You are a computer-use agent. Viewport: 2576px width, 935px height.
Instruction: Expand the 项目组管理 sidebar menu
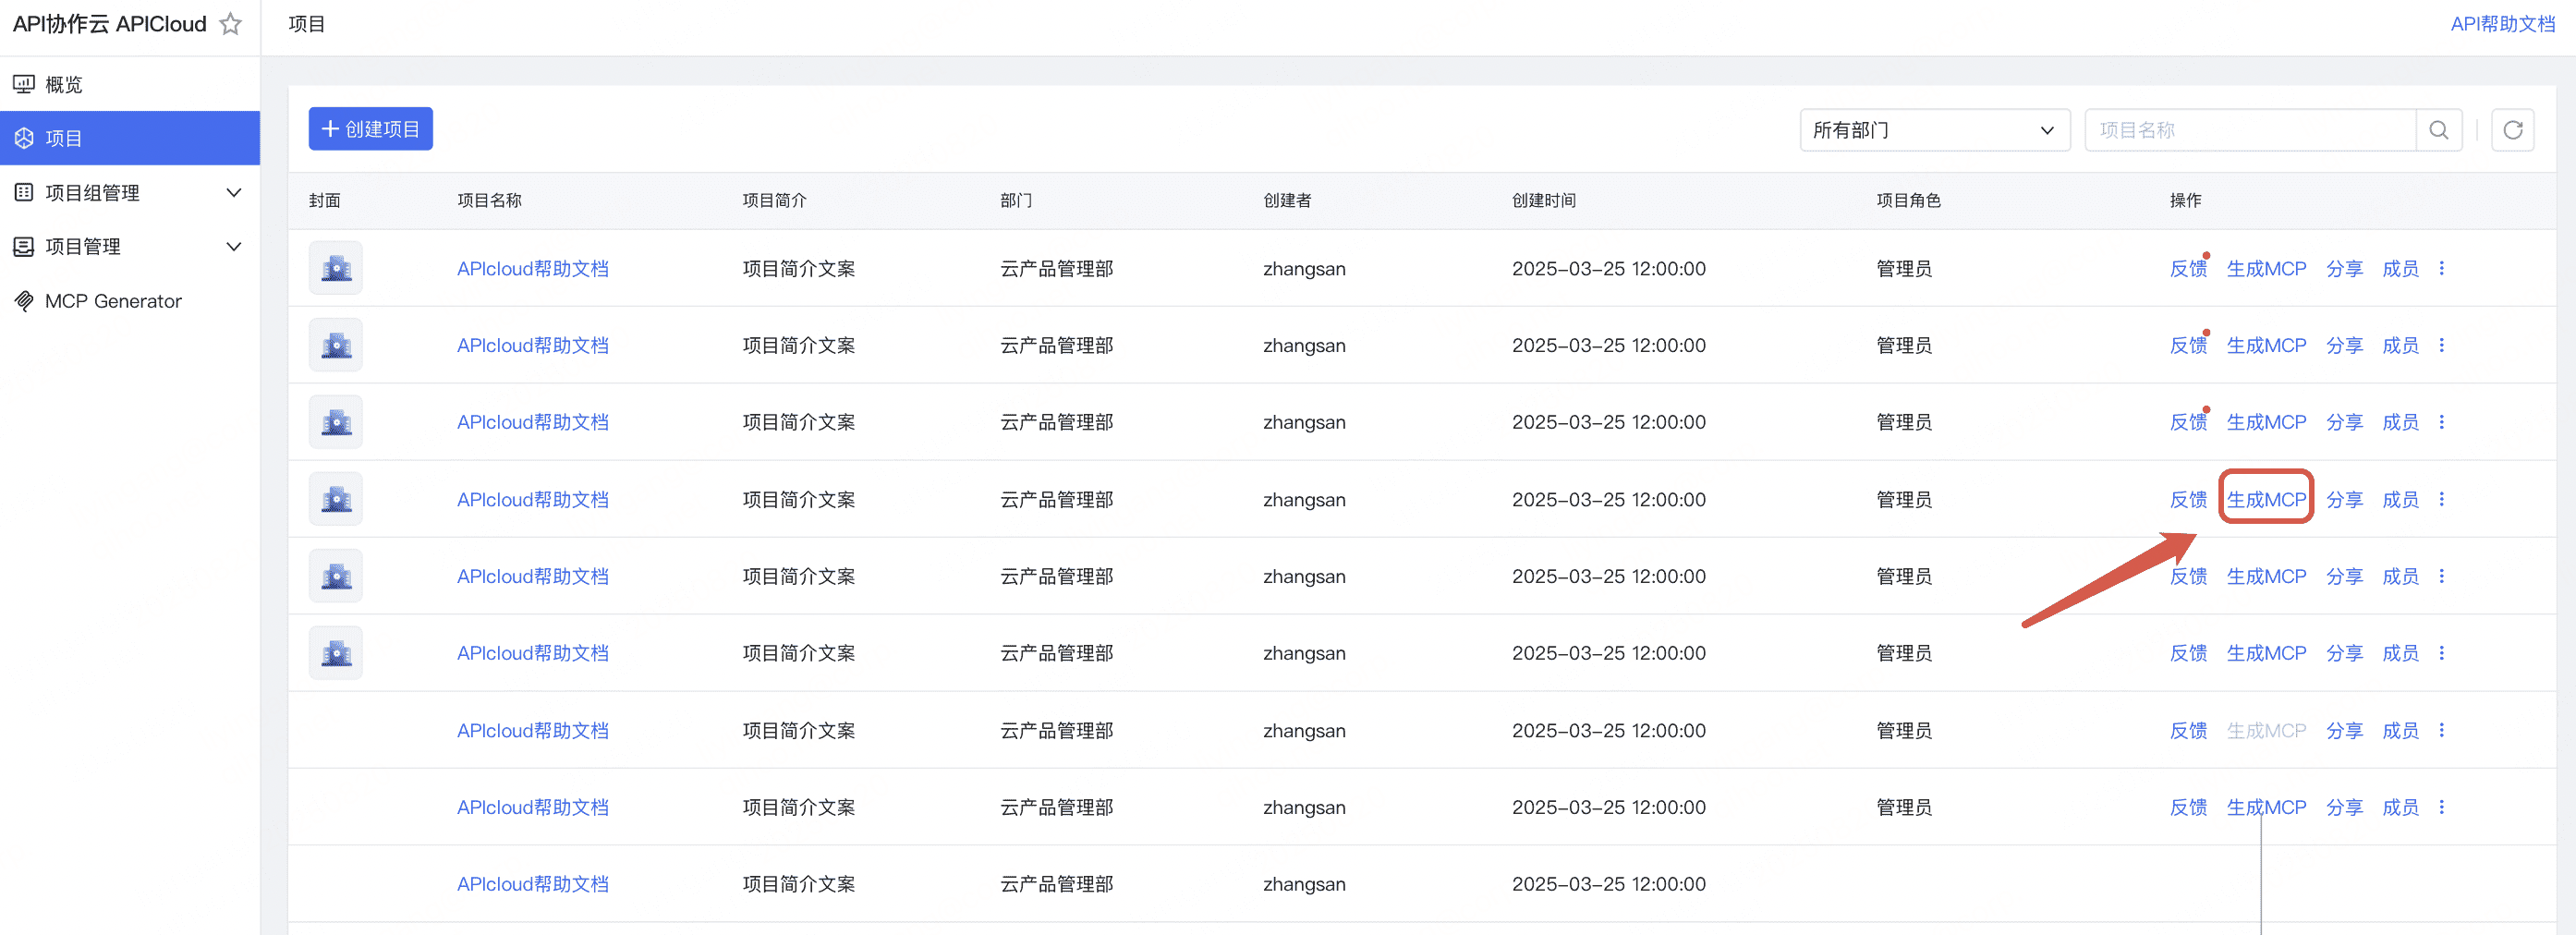point(130,192)
